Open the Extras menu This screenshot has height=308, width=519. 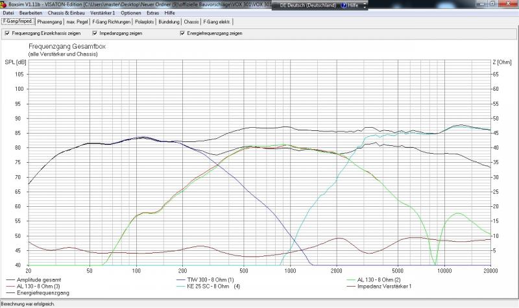pyautogui.click(x=152, y=13)
